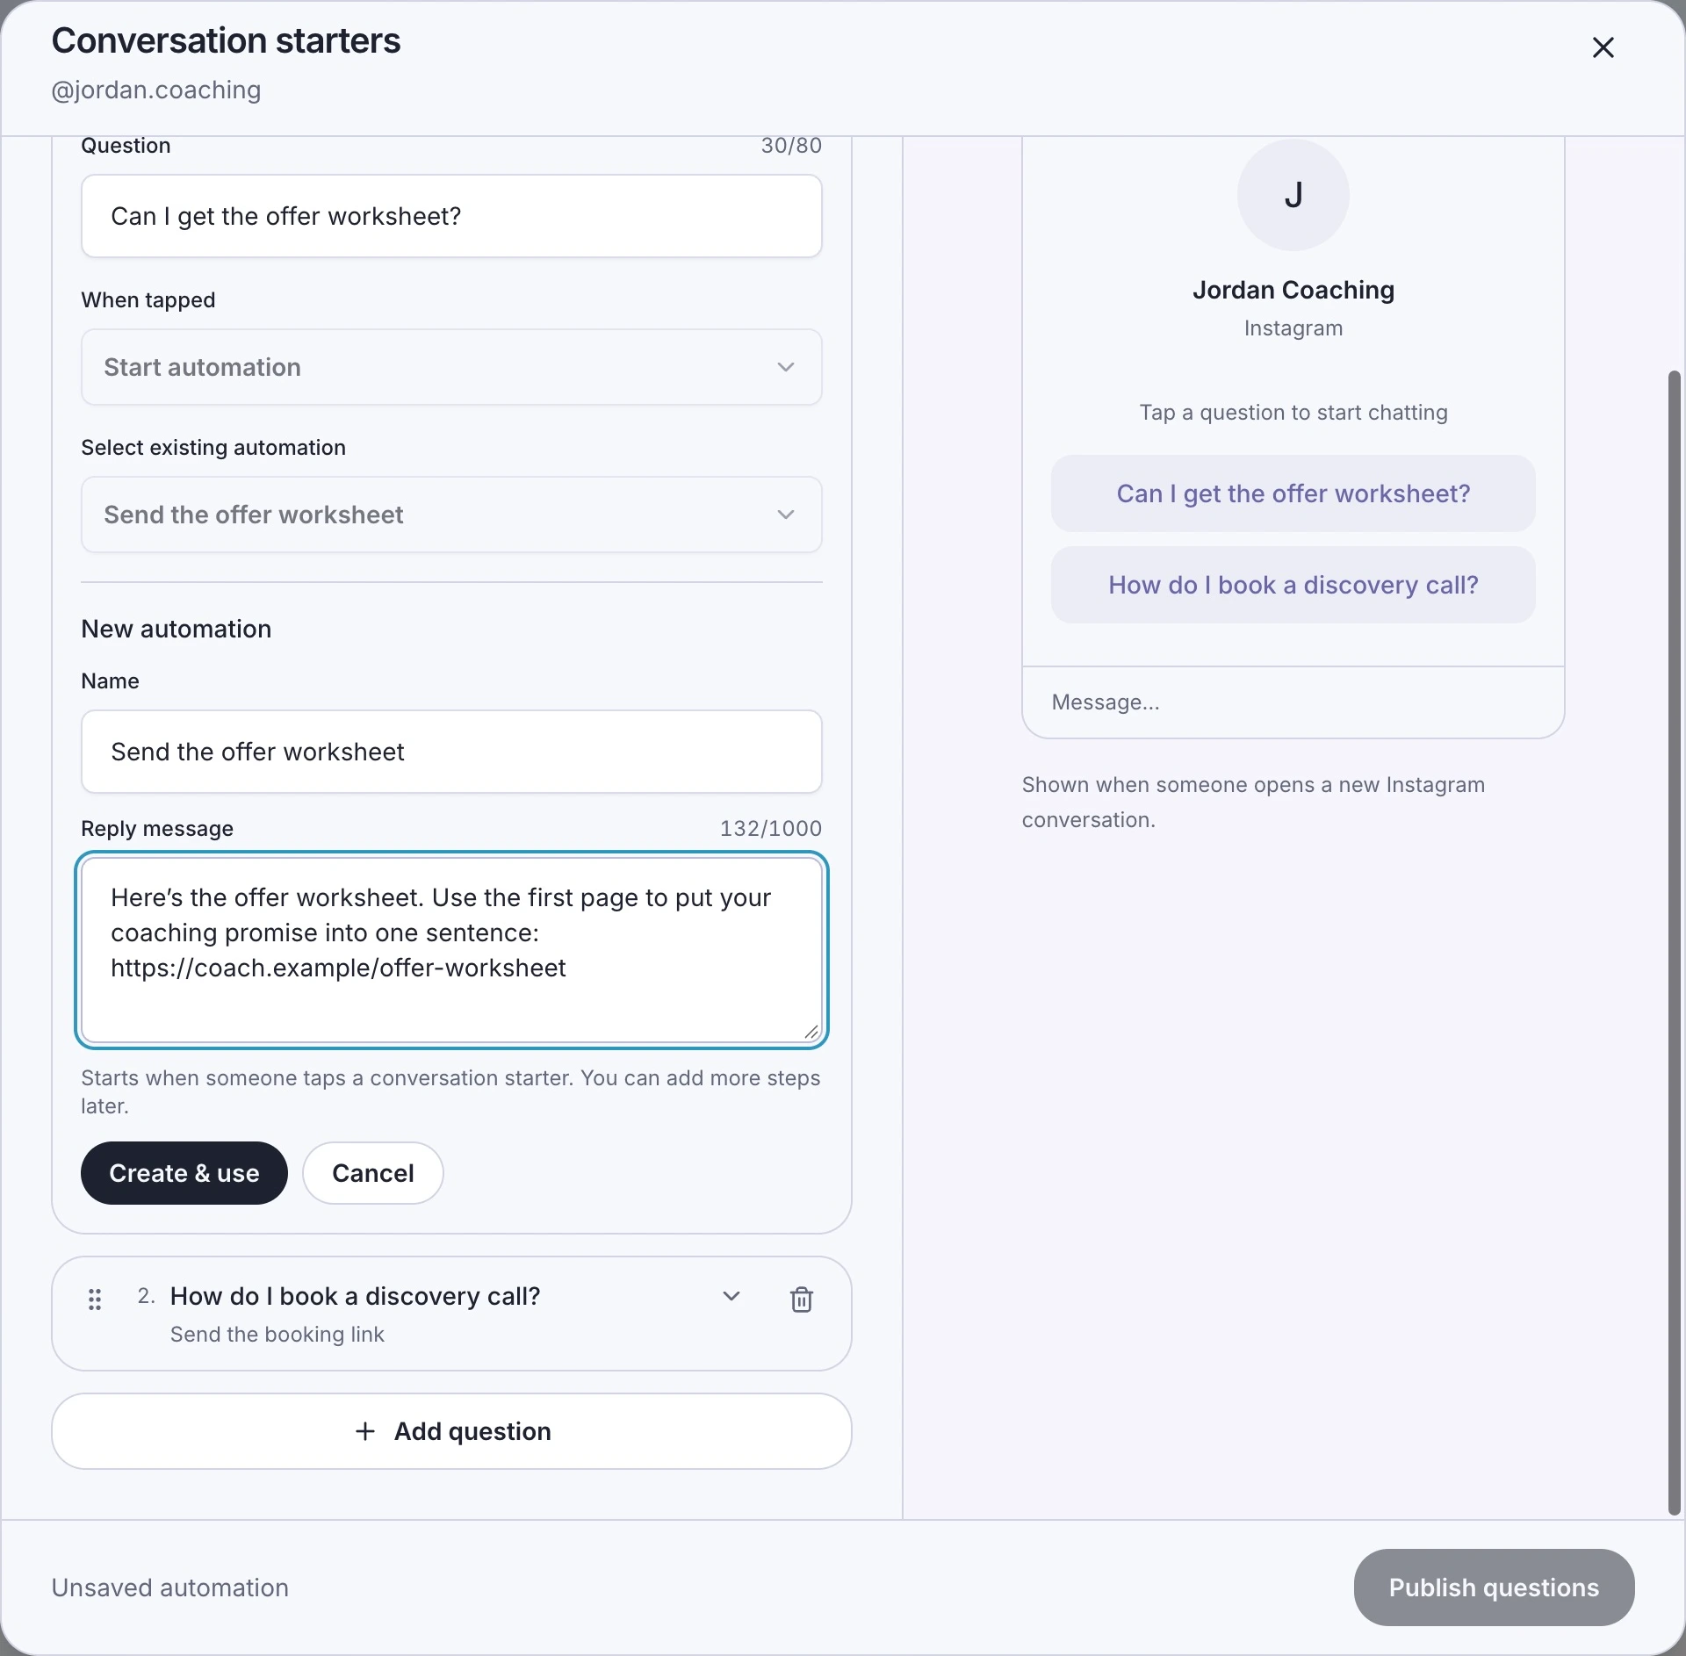Click the 'How do I book a discovery call?' title in list
This screenshot has width=1686, height=1656.
(356, 1296)
